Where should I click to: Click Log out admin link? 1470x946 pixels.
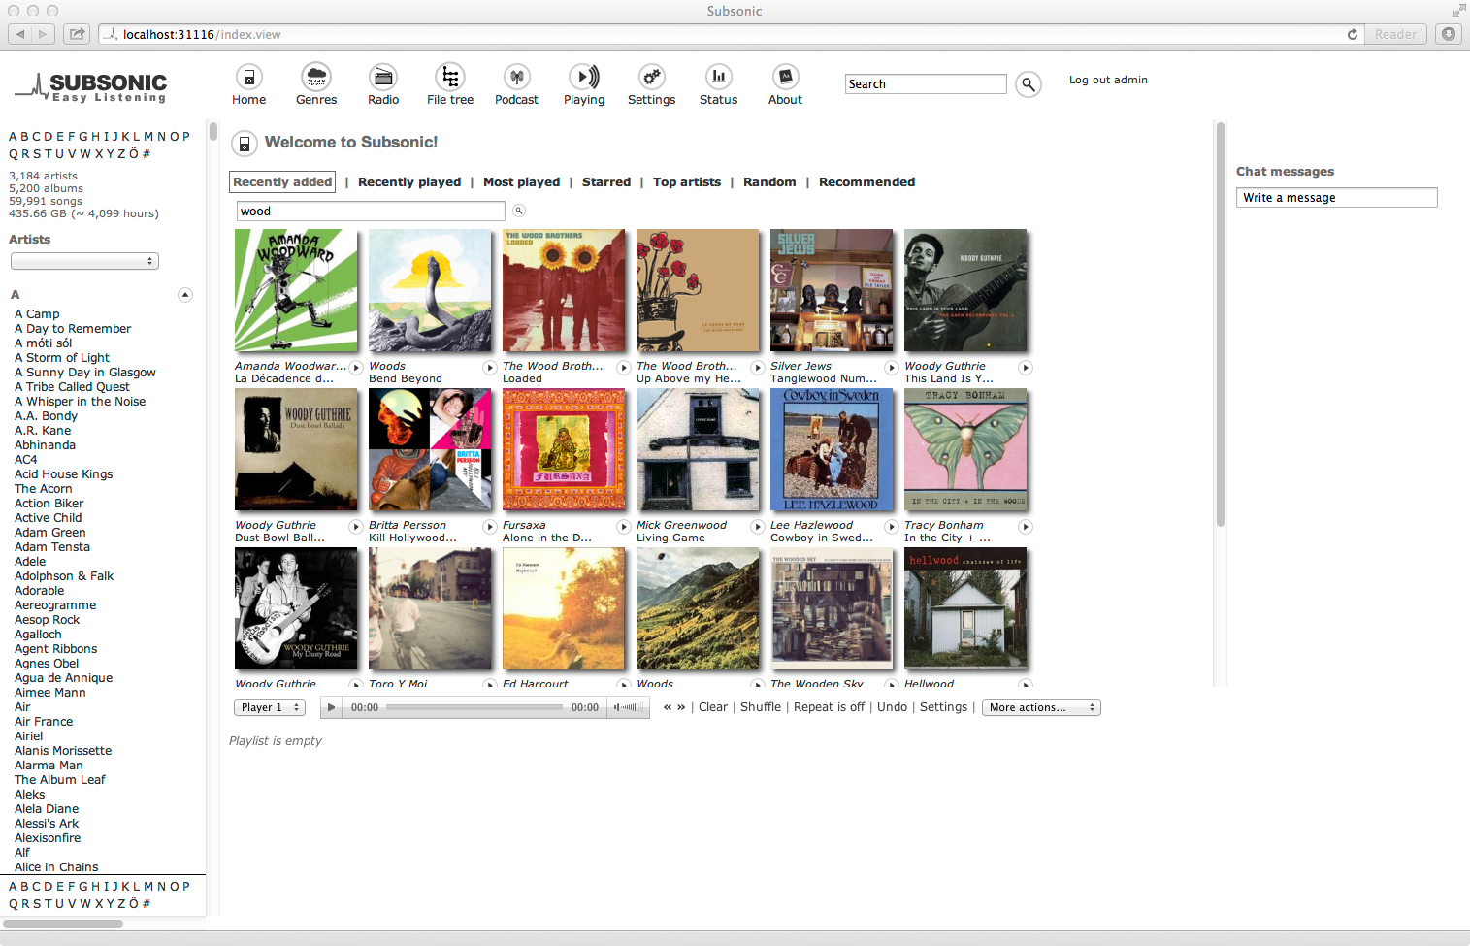(x=1108, y=80)
